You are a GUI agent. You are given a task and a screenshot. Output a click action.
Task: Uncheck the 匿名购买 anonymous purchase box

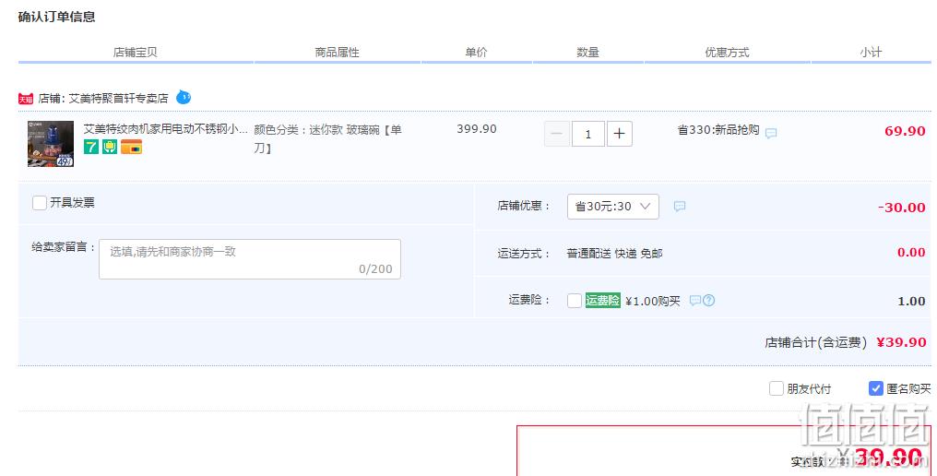point(875,388)
